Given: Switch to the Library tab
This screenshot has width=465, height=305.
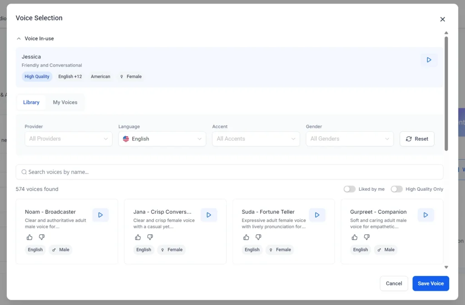Looking at the screenshot, I should point(31,102).
